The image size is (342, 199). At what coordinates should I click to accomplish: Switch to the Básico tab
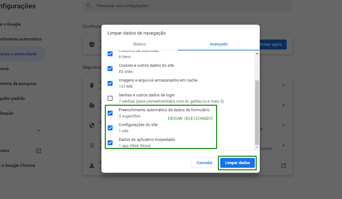[139, 44]
